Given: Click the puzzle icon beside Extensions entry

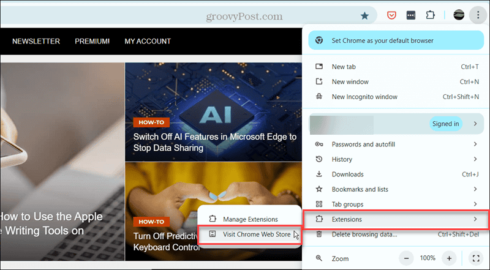Looking at the screenshot, I should [x=319, y=219].
